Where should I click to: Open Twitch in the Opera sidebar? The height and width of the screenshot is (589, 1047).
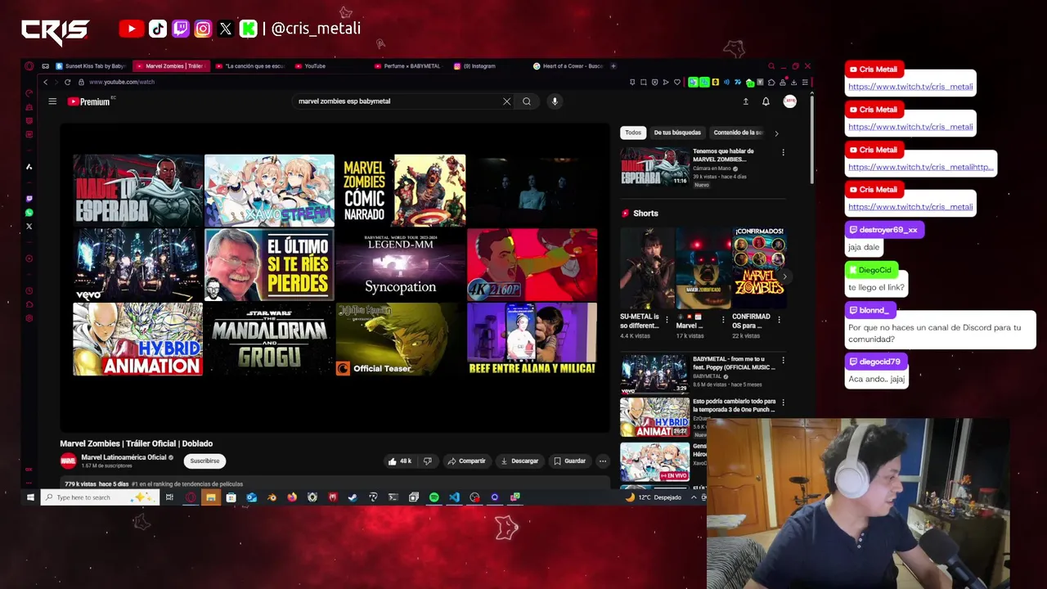coord(29,199)
